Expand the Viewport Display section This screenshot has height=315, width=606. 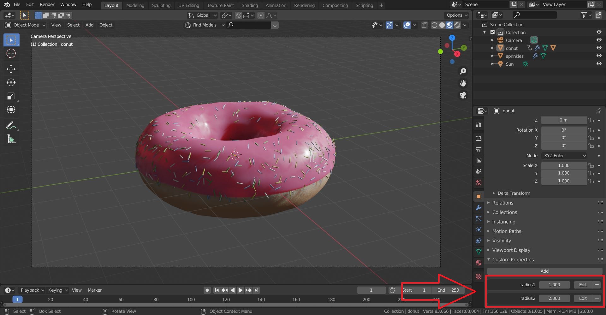[x=511, y=250]
